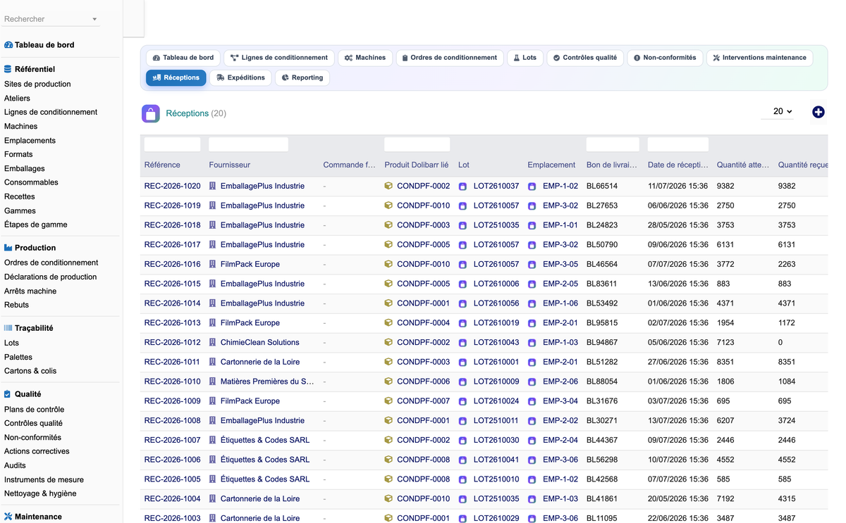Click lot icon beside LOT2610019
Viewport: 846px width, 523px height.
click(x=462, y=323)
